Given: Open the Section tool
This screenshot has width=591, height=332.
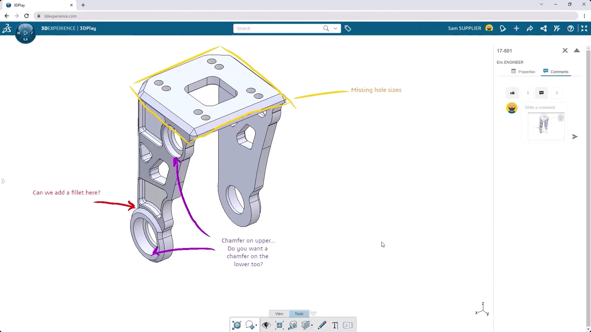Looking at the screenshot, I should pyautogui.click(x=306, y=325).
